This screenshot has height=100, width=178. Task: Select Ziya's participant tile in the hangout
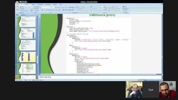(151, 89)
